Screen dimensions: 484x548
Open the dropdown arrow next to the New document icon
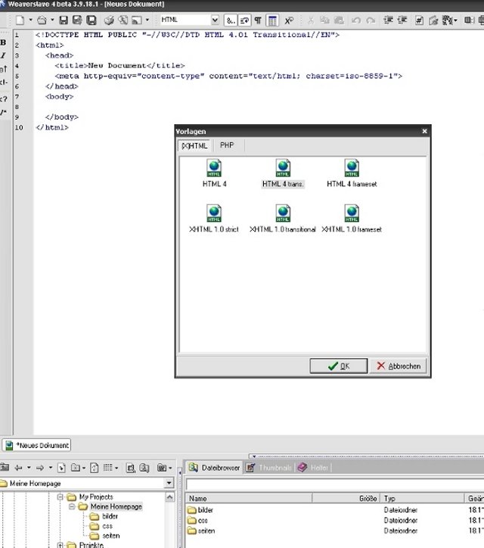pos(30,20)
